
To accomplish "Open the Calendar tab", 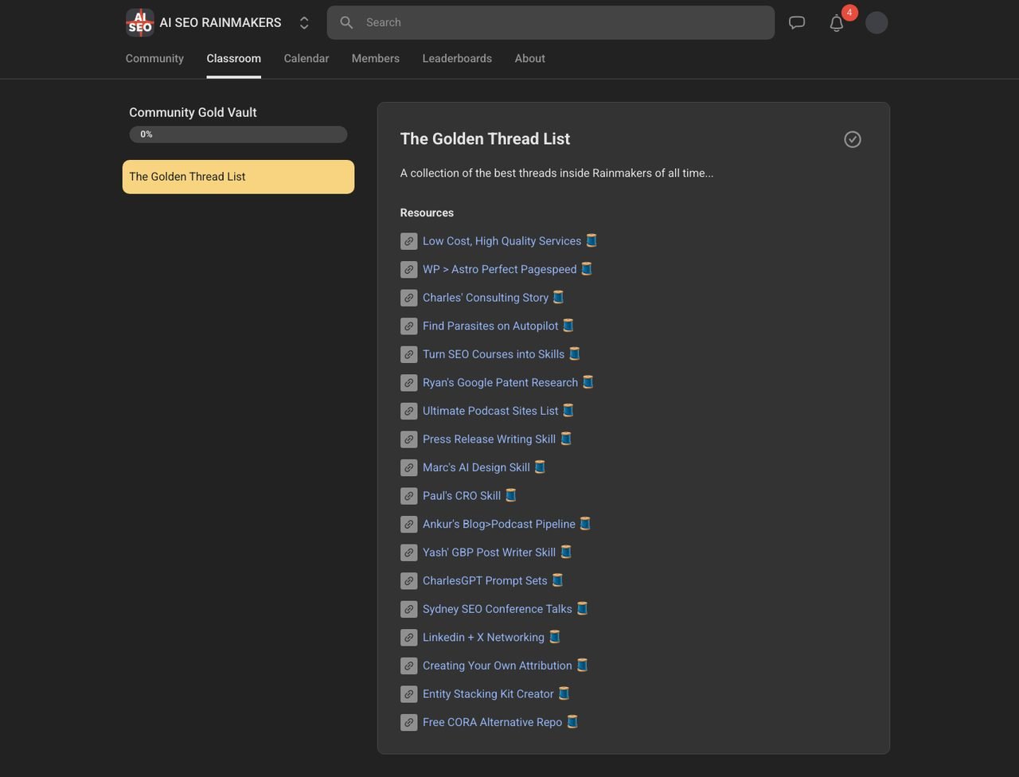I will [x=306, y=58].
